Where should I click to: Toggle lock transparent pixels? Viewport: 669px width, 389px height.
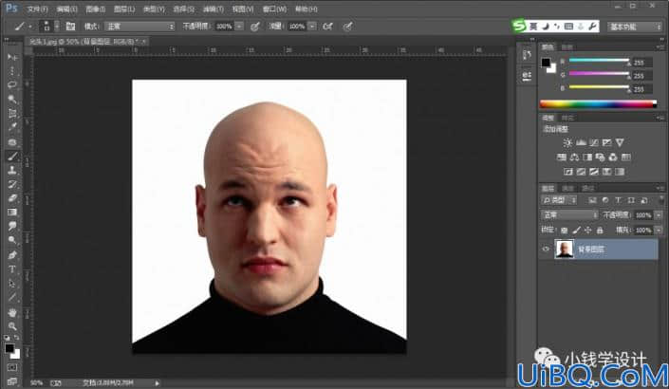(x=564, y=231)
